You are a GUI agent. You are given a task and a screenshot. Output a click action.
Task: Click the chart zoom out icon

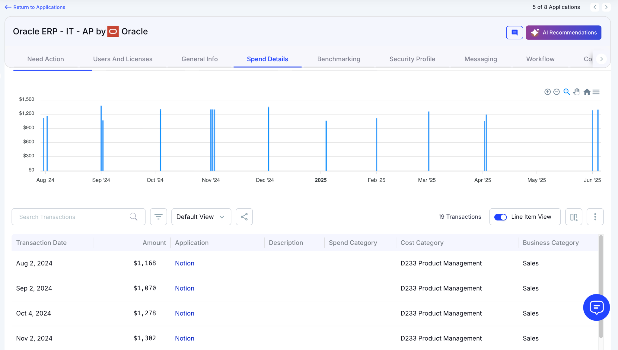(557, 92)
